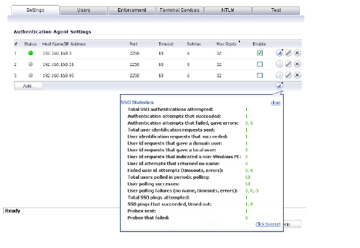Select IP address 192.168.168.3 text

[x=57, y=54]
